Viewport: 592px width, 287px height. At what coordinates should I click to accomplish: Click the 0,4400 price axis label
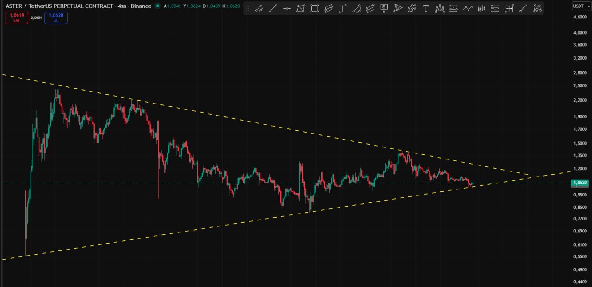(580, 281)
